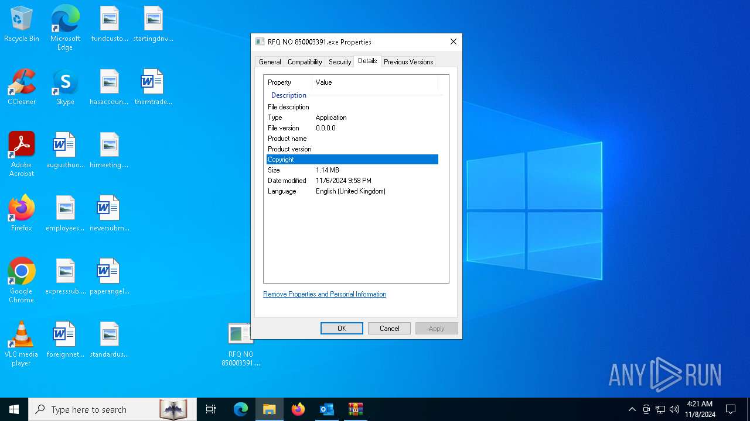
Task: Select the Product name row
Action: click(x=352, y=139)
